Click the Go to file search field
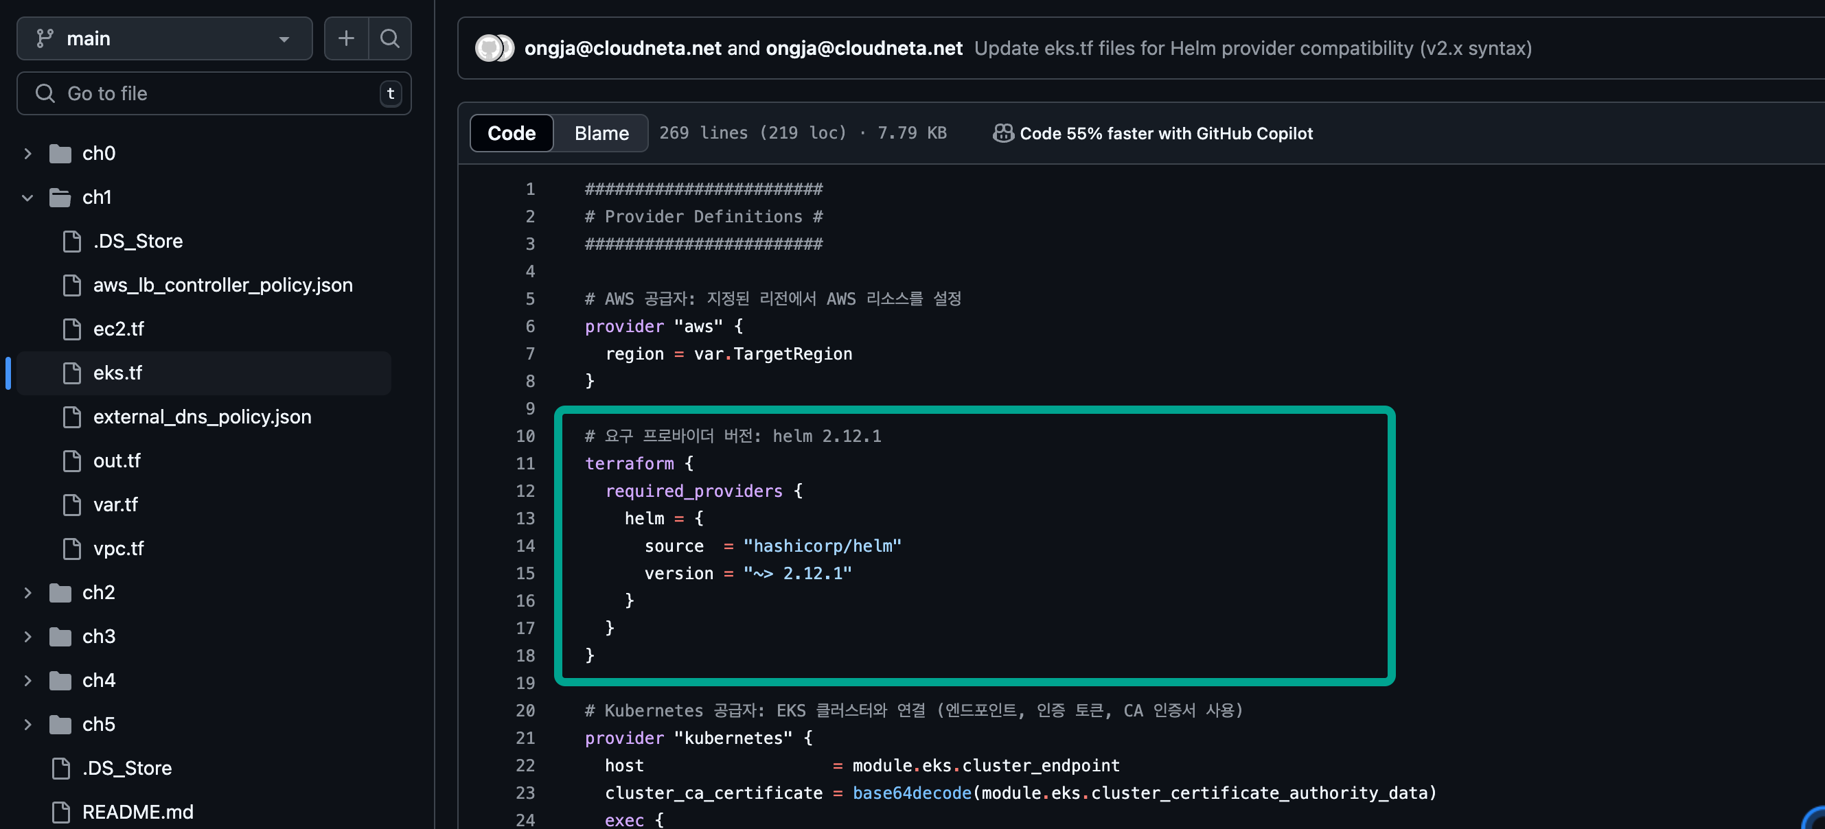The height and width of the screenshot is (829, 1825). point(213,93)
